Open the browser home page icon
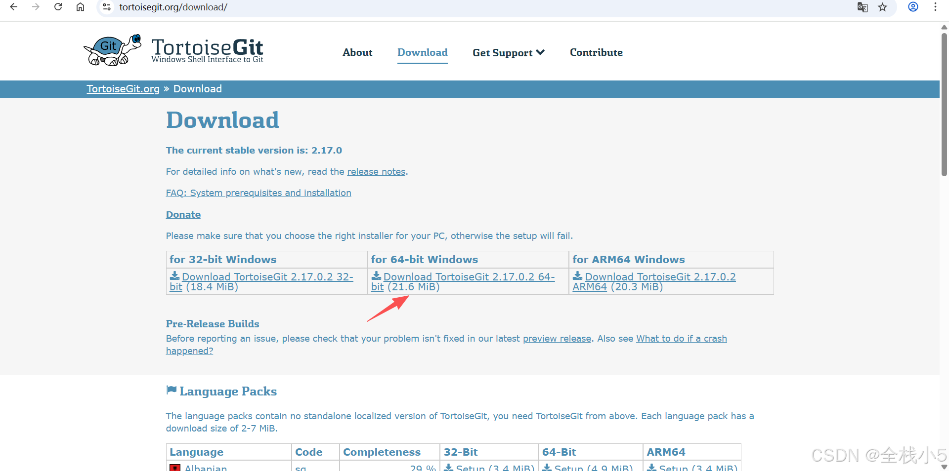The height and width of the screenshot is (471, 949). click(80, 7)
